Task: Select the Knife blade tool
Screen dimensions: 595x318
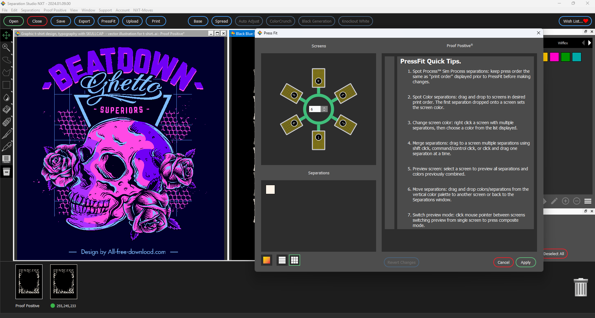Action: (x=6, y=134)
